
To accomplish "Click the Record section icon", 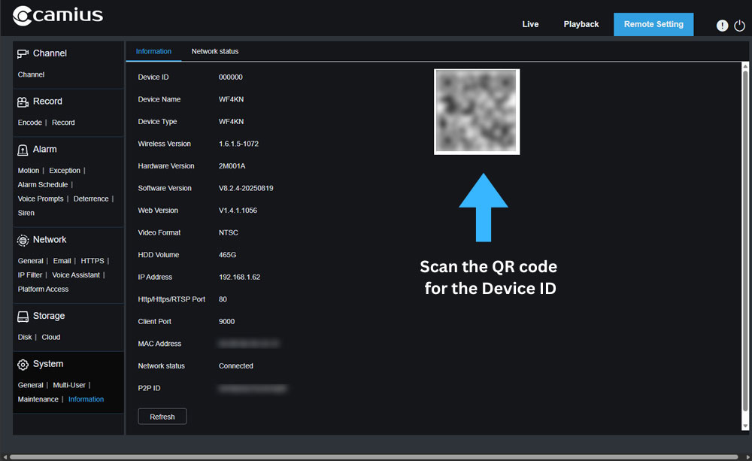I will [23, 102].
